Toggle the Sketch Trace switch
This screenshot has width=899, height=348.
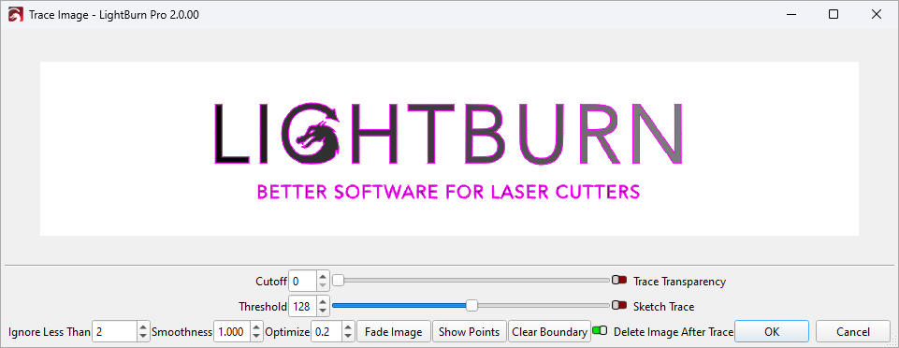619,306
